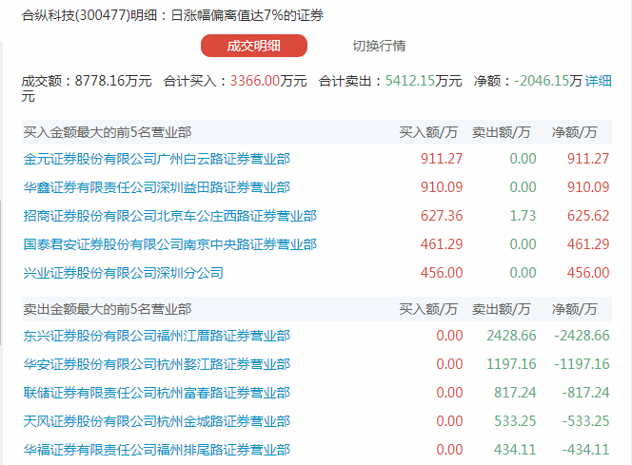The image size is (632, 465).
Task: Click buy amount 911.27 in 金元证券 row
Action: [442, 159]
